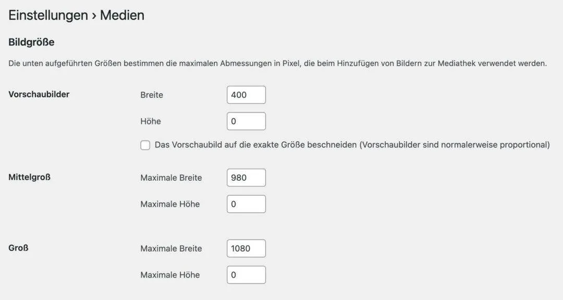Click the Breite text label
This screenshot has width=563, height=300.
[x=151, y=94]
